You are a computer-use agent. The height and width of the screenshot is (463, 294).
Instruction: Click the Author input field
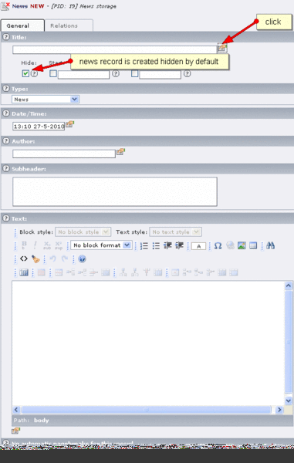coord(64,154)
